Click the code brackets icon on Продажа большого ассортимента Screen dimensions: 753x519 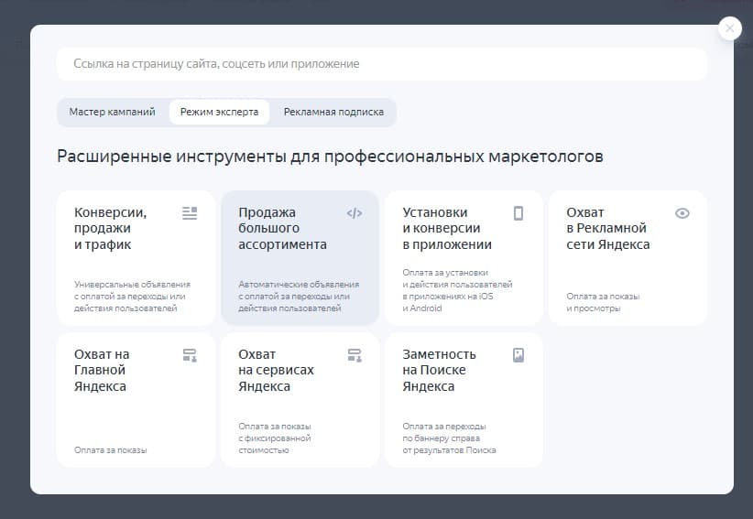point(355,213)
